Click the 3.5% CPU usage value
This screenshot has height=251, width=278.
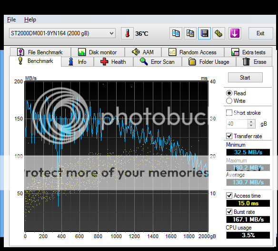click(x=248, y=235)
